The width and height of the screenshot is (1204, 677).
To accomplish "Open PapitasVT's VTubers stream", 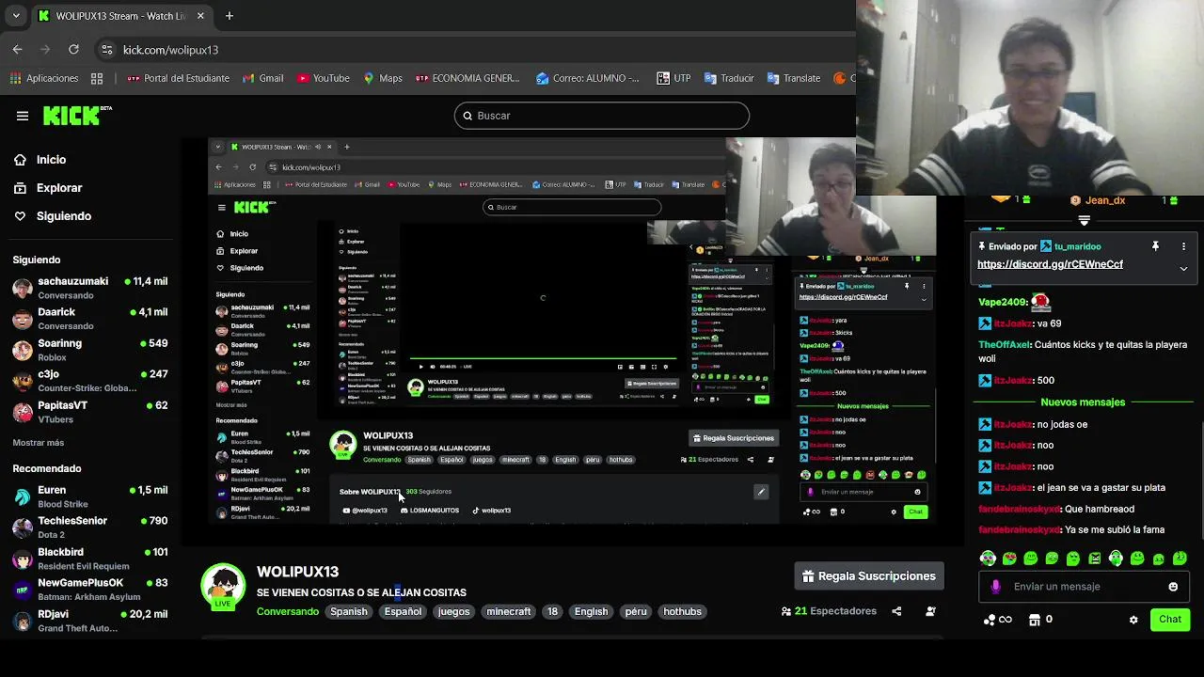I will pyautogui.click(x=89, y=412).
